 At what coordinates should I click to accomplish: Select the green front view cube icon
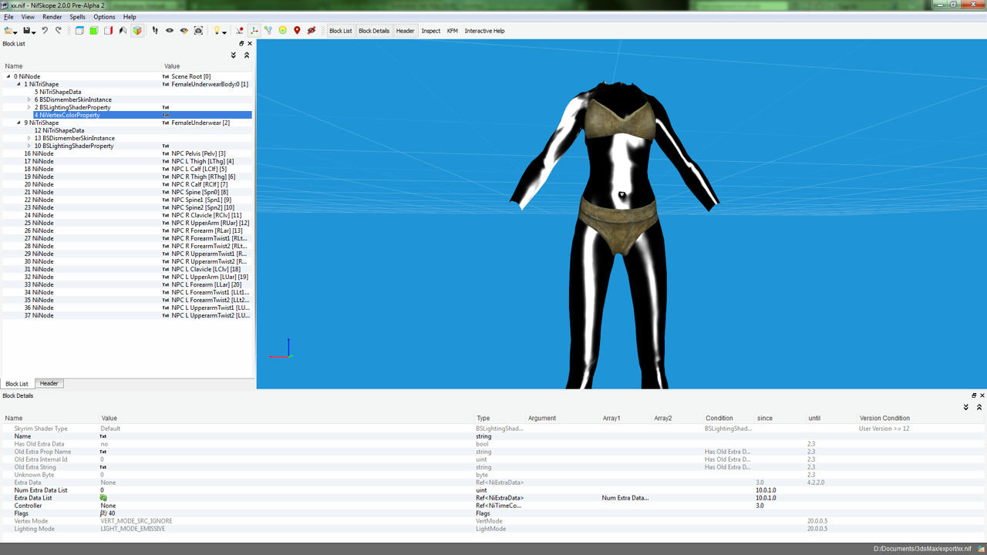pyautogui.click(x=94, y=31)
